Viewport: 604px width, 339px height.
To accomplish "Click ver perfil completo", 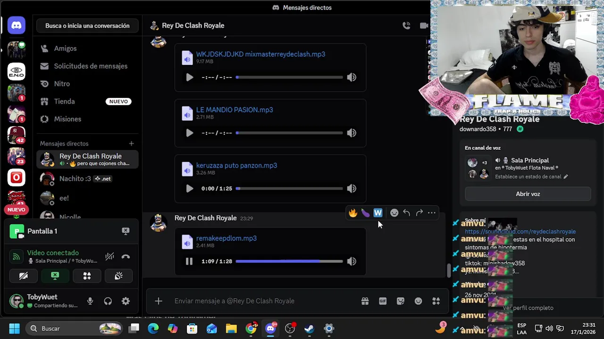I will [528, 308].
